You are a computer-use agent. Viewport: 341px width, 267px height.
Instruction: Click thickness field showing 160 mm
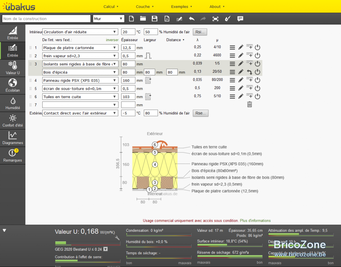(128, 80)
